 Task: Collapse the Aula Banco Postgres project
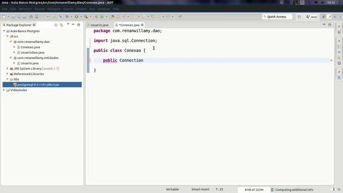(x=4, y=31)
